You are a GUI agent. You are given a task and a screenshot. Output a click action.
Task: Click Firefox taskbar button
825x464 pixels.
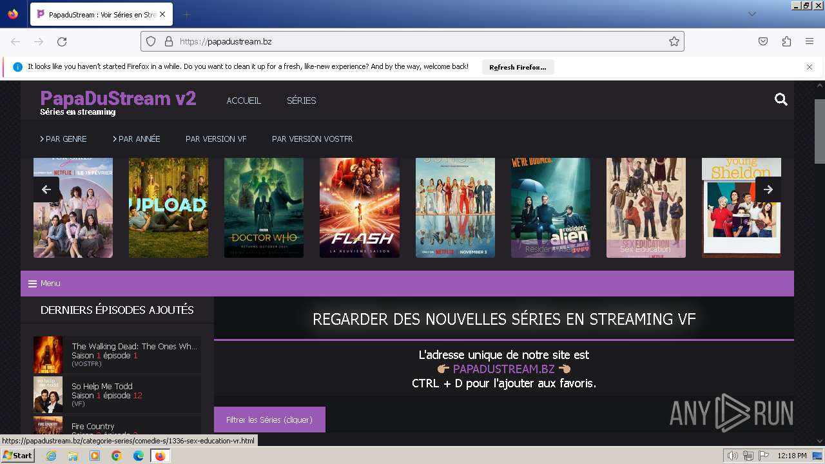coord(160,456)
